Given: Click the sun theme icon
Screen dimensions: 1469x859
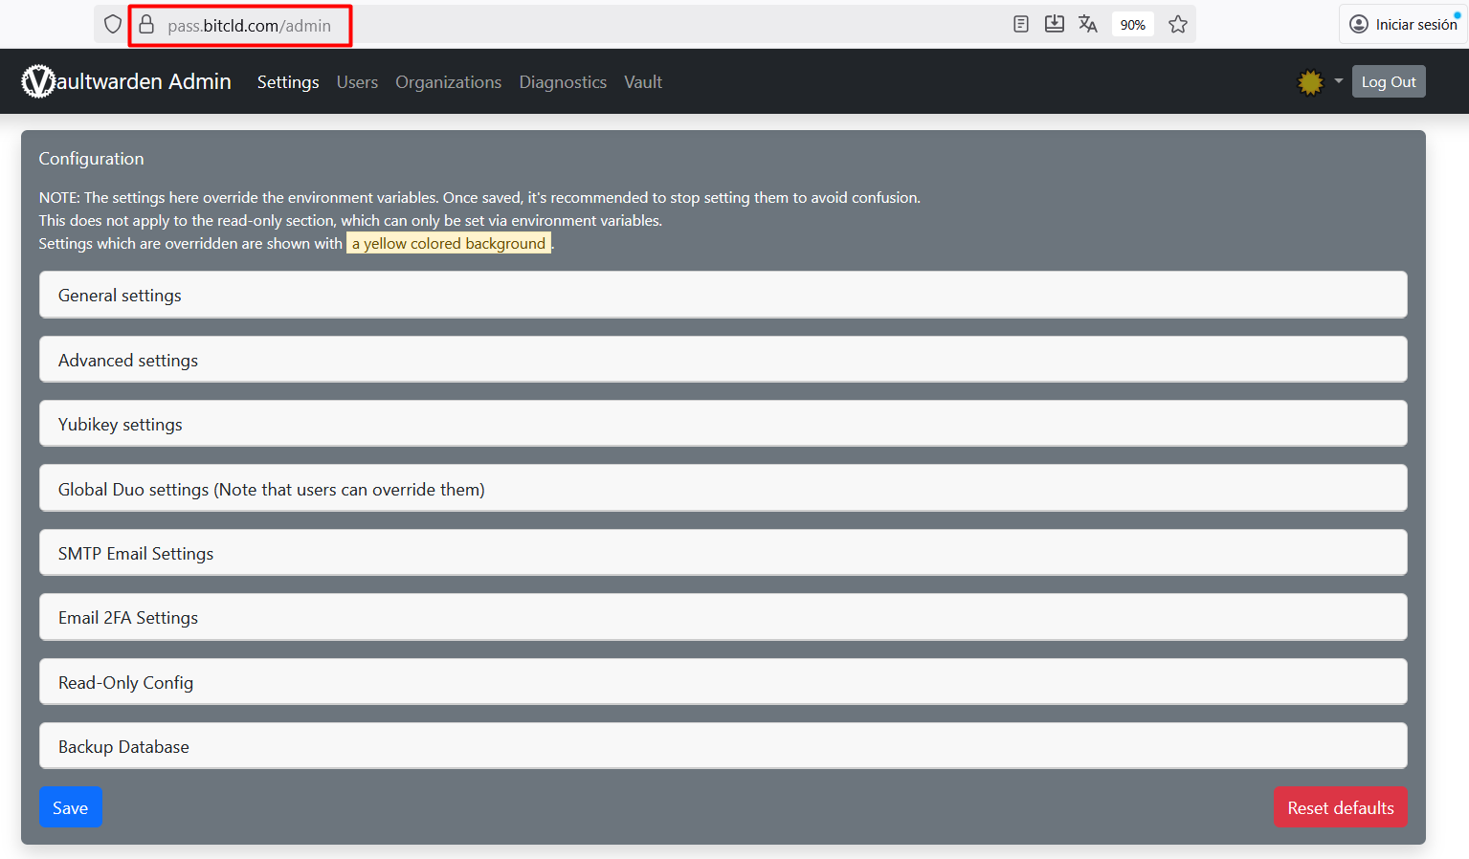Looking at the screenshot, I should click(1309, 82).
